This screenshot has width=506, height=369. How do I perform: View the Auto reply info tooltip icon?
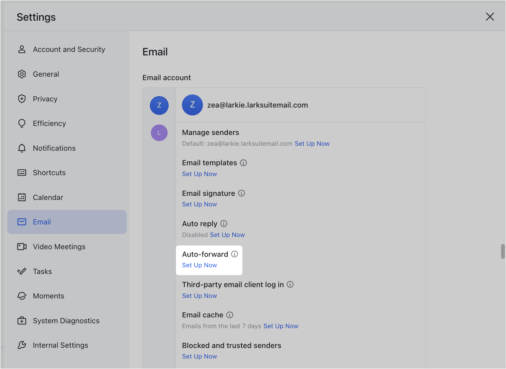tap(224, 224)
